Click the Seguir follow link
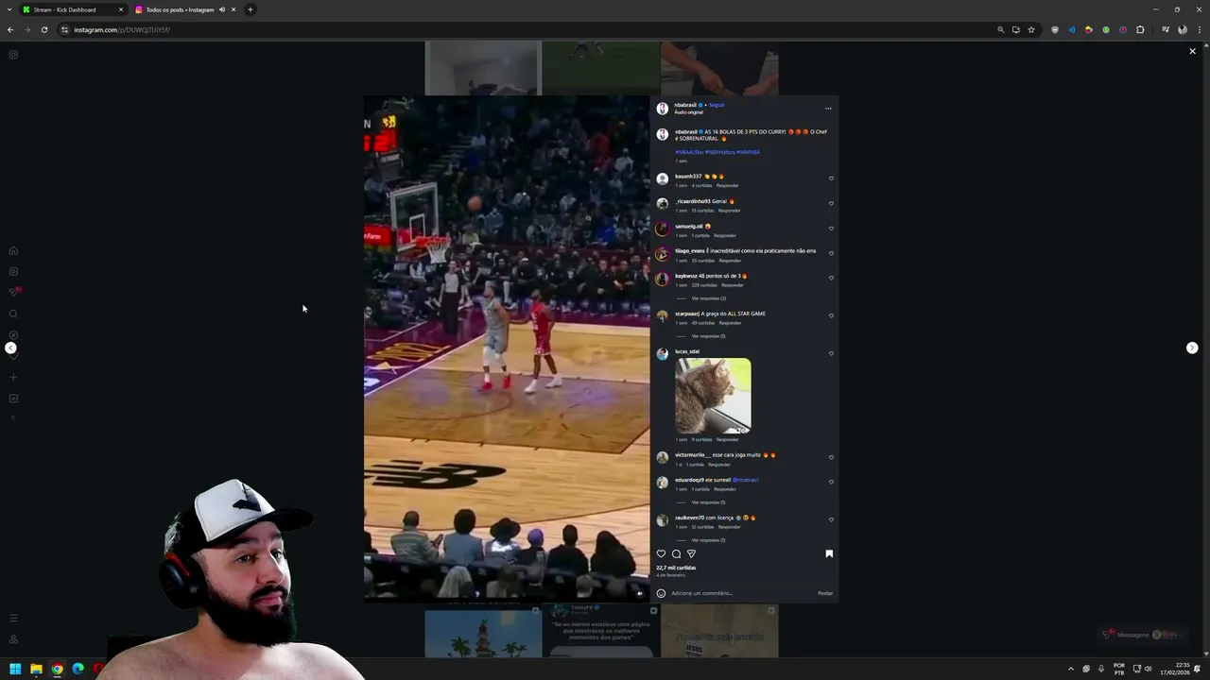The image size is (1210, 680). tap(717, 105)
